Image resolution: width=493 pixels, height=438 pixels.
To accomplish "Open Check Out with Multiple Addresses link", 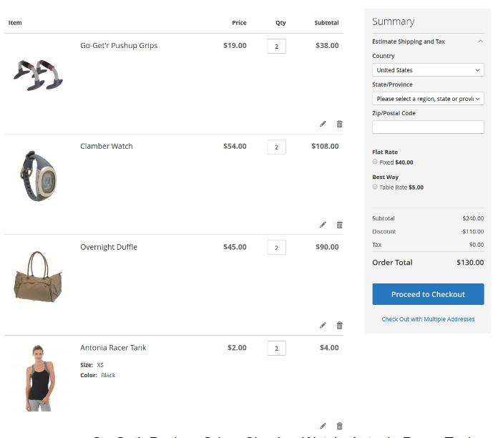I will coord(428,319).
